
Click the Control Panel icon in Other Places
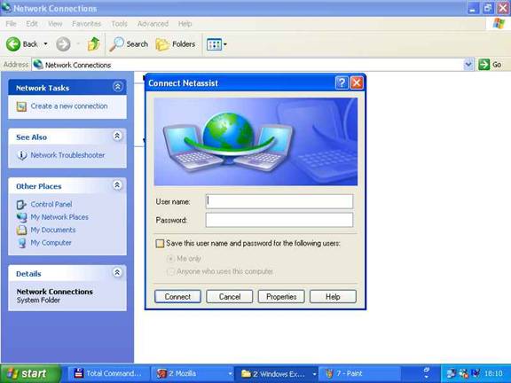tap(21, 205)
